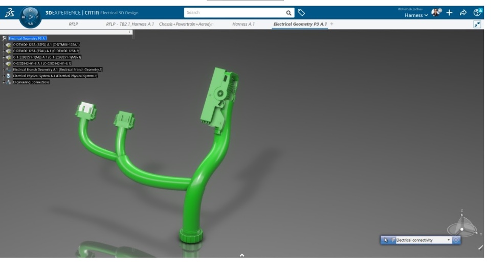Switch to the Harness A.1 tab
This screenshot has height=276, width=491.
click(243, 24)
